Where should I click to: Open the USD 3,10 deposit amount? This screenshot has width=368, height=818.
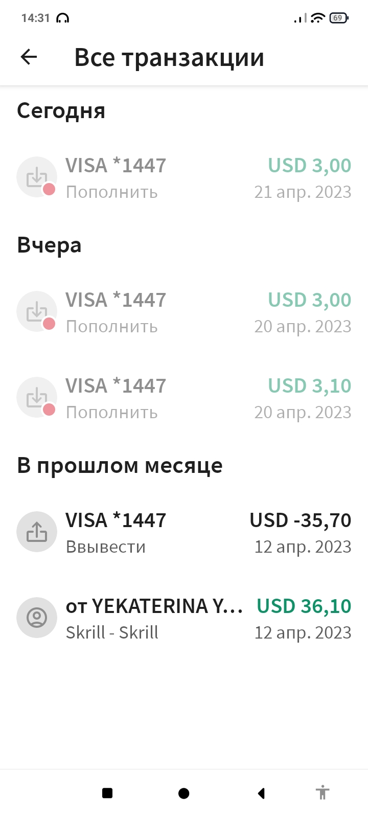click(x=309, y=386)
